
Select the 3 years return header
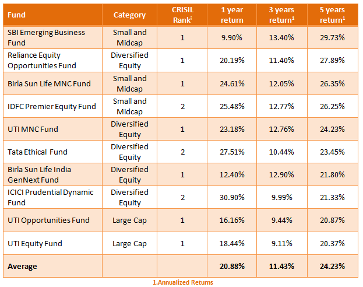(283, 15)
